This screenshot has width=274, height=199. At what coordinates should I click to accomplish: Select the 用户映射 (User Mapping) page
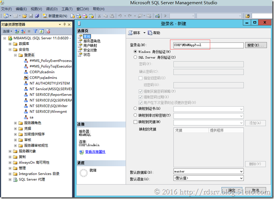pyautogui.click(x=90, y=46)
